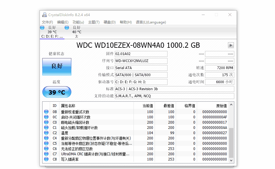Screen dimensions: 275x169
Task: Click raw value 000000000027
Action: point(215,133)
